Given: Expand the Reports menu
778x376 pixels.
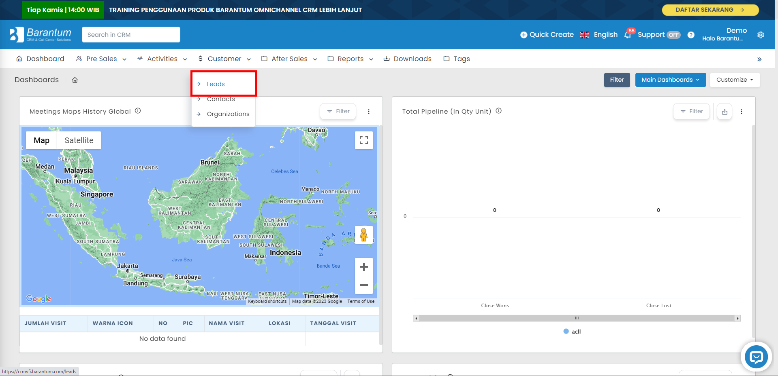Looking at the screenshot, I should point(351,59).
